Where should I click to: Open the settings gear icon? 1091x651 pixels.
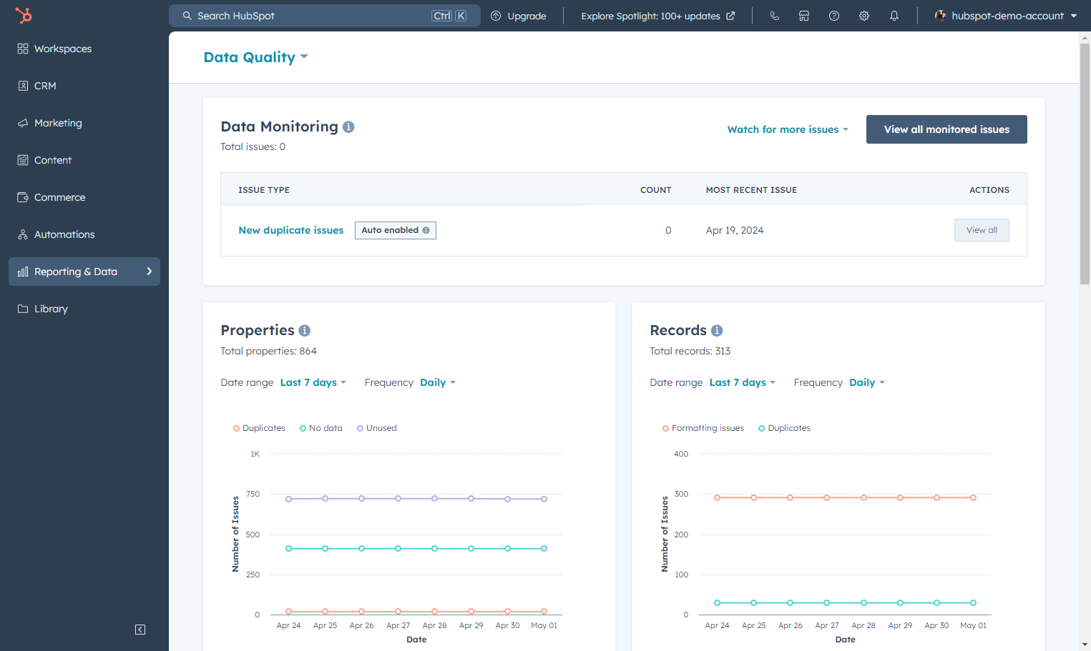pyautogui.click(x=864, y=16)
